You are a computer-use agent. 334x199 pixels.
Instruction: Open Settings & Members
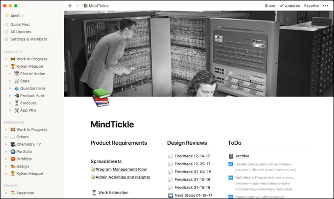(x=28, y=39)
